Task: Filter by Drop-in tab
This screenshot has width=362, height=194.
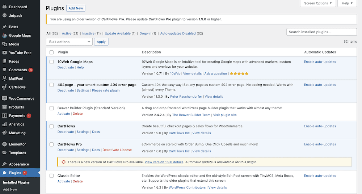Action: [145, 33]
